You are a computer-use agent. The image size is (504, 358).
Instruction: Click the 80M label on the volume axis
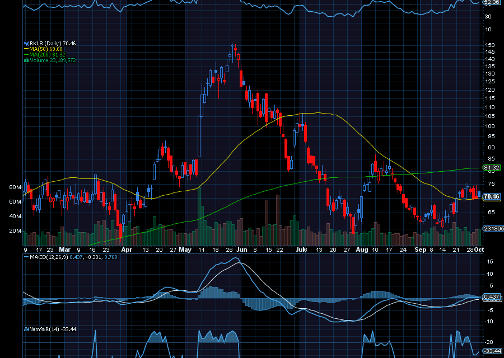(15, 187)
